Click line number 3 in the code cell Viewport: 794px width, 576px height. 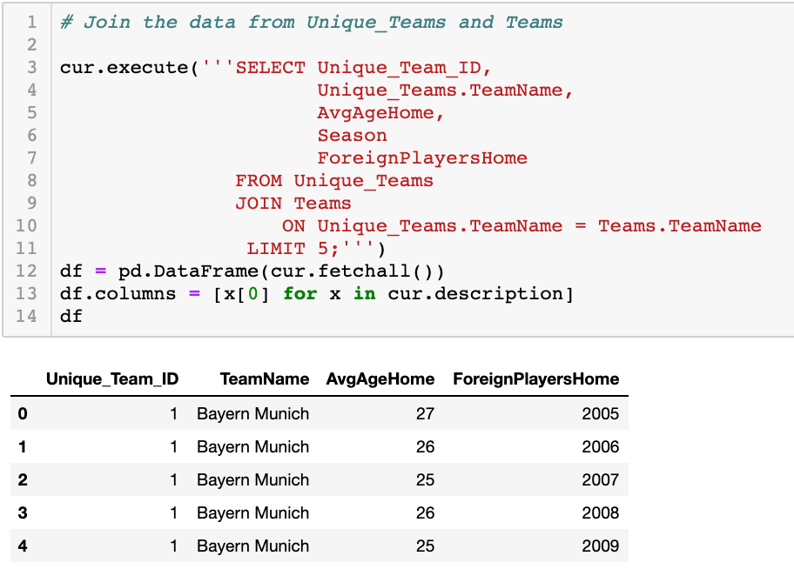pyautogui.click(x=32, y=67)
